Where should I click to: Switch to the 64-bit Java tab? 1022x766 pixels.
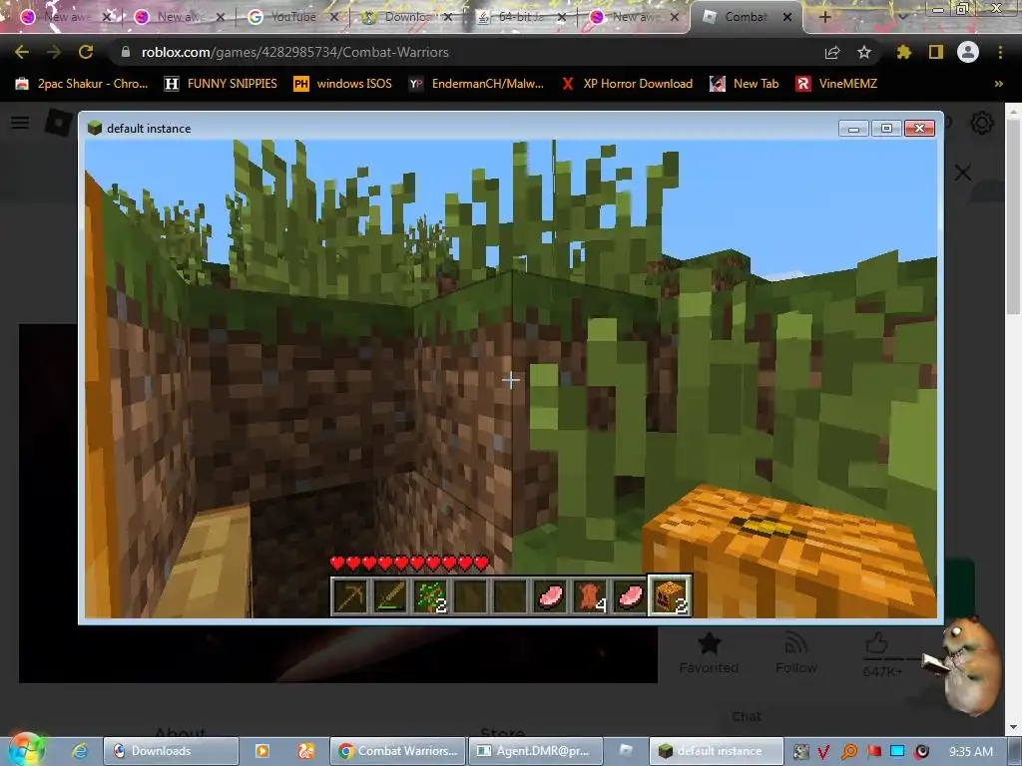pyautogui.click(x=521, y=17)
